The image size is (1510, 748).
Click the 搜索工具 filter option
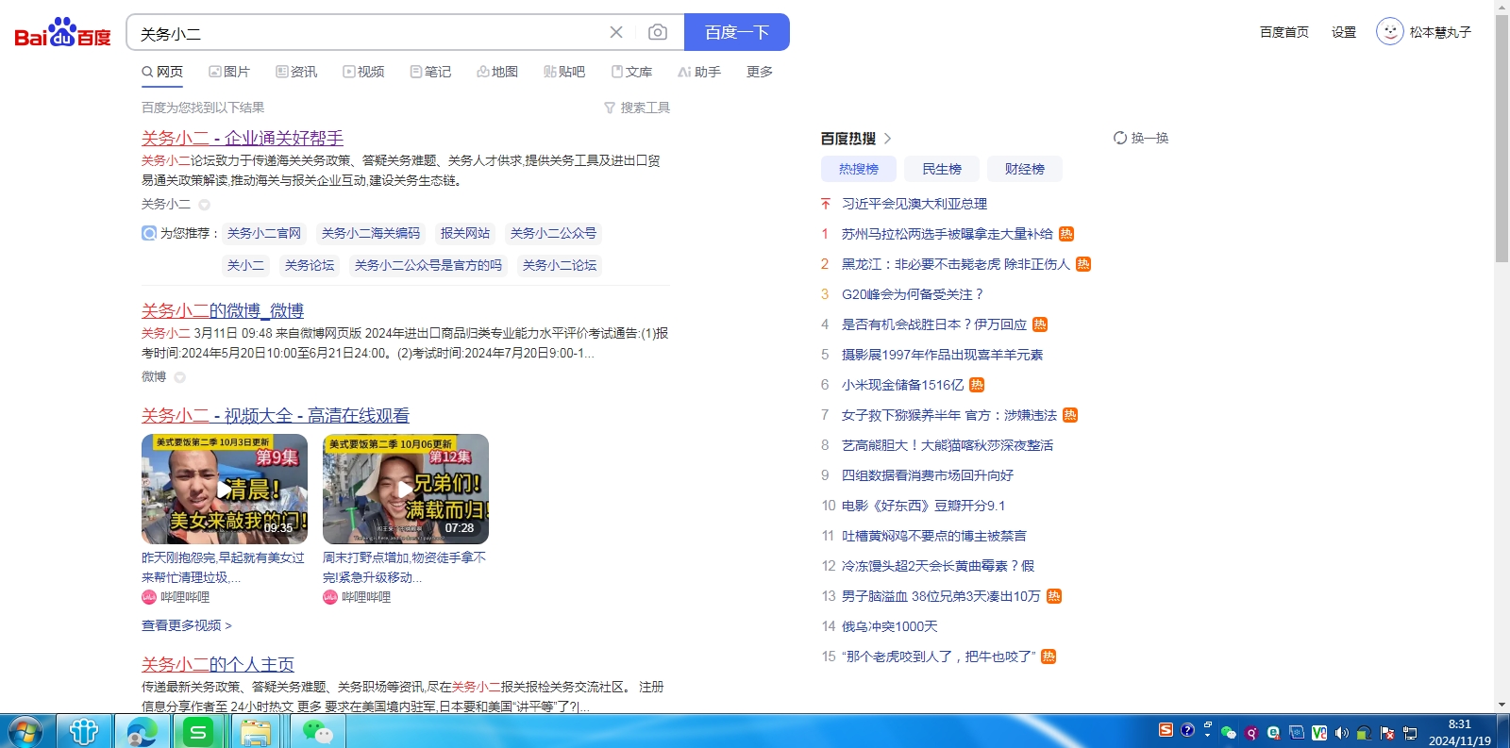637,108
